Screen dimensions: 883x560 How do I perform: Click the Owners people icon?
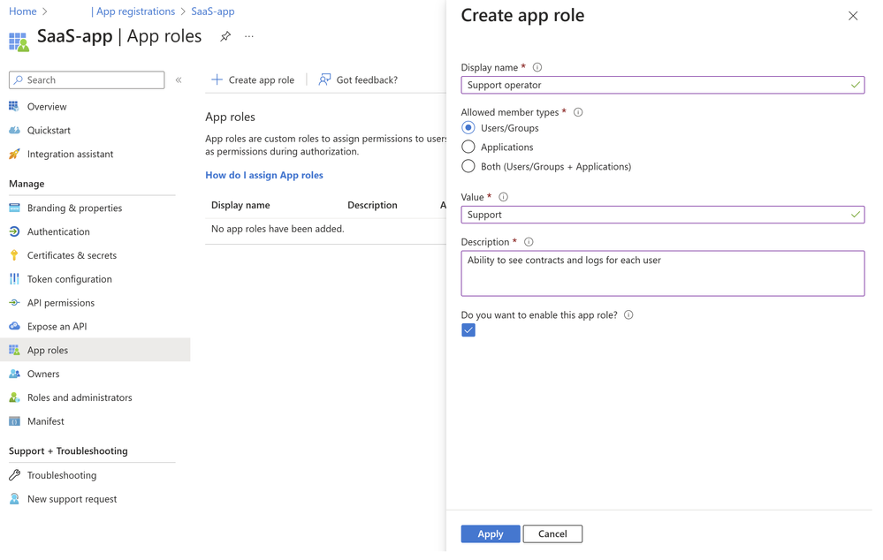point(14,373)
